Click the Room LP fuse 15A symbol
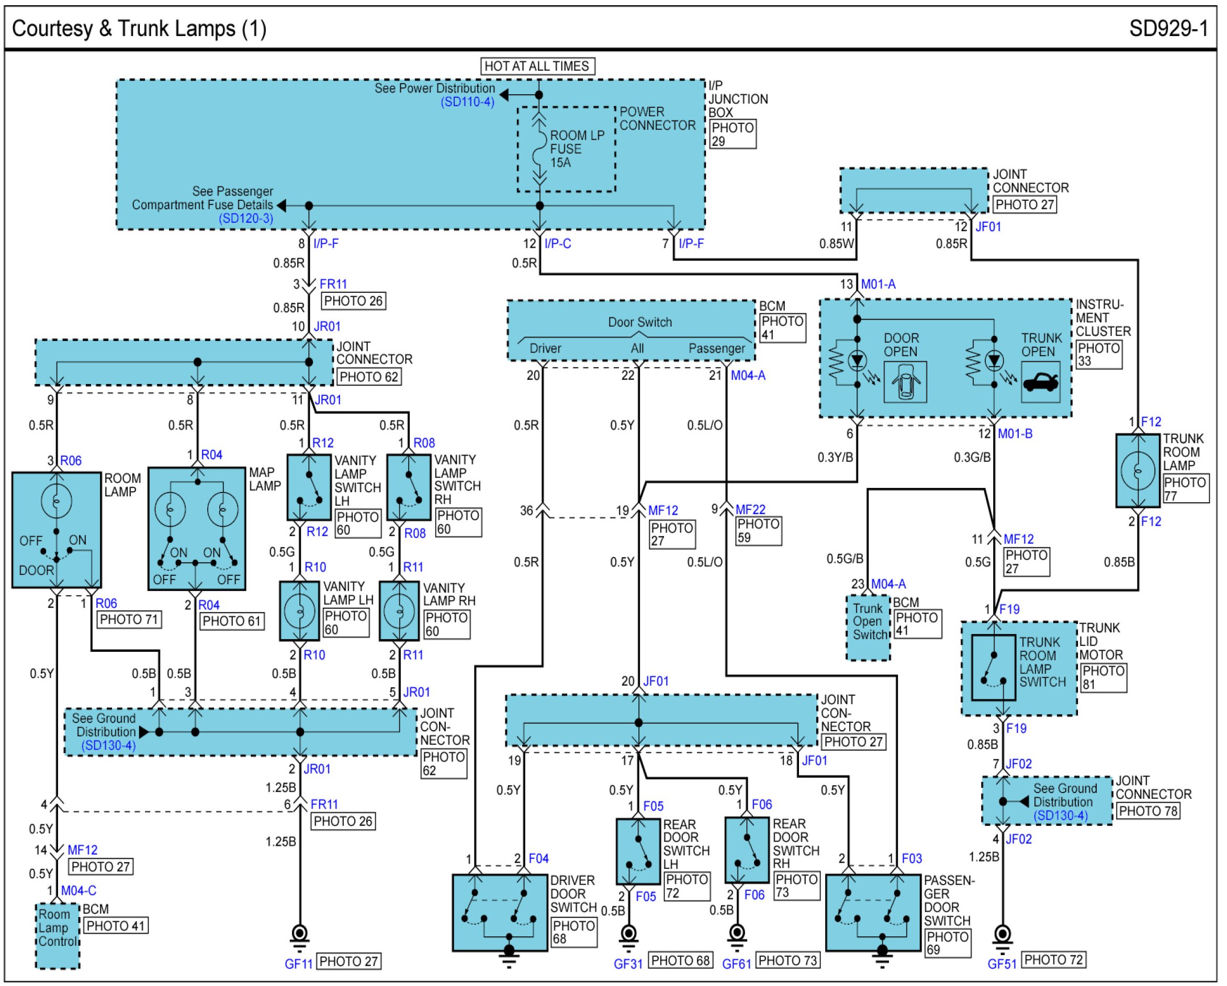 point(539,150)
